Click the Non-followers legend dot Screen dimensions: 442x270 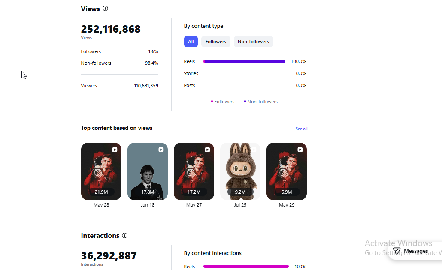point(245,101)
